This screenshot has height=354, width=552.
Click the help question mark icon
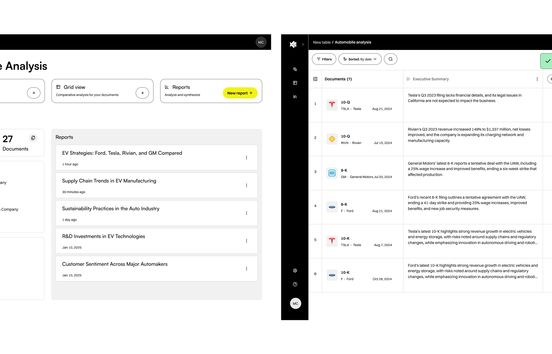(295, 284)
